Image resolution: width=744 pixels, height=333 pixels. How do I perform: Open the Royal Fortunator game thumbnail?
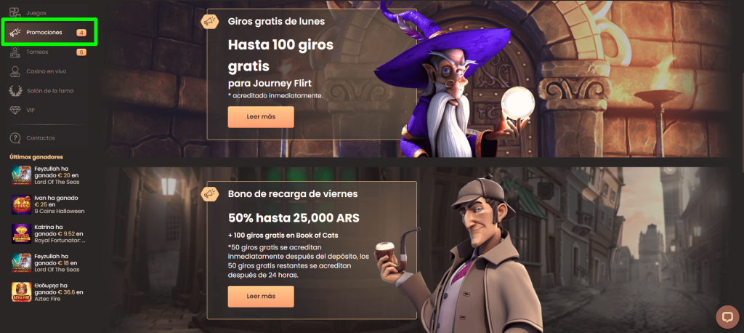(21, 233)
